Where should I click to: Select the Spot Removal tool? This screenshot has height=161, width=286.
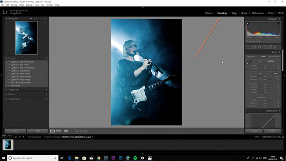click(x=254, y=47)
